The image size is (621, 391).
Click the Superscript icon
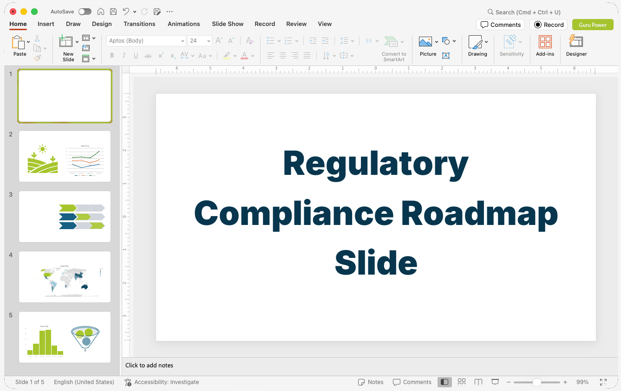161,56
